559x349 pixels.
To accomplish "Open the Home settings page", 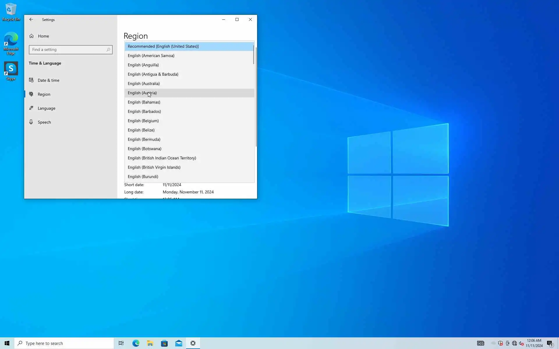I will (43, 36).
